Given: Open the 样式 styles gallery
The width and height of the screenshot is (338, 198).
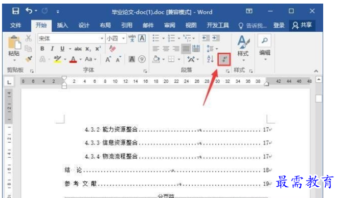Looking at the screenshot, I should [x=243, y=48].
